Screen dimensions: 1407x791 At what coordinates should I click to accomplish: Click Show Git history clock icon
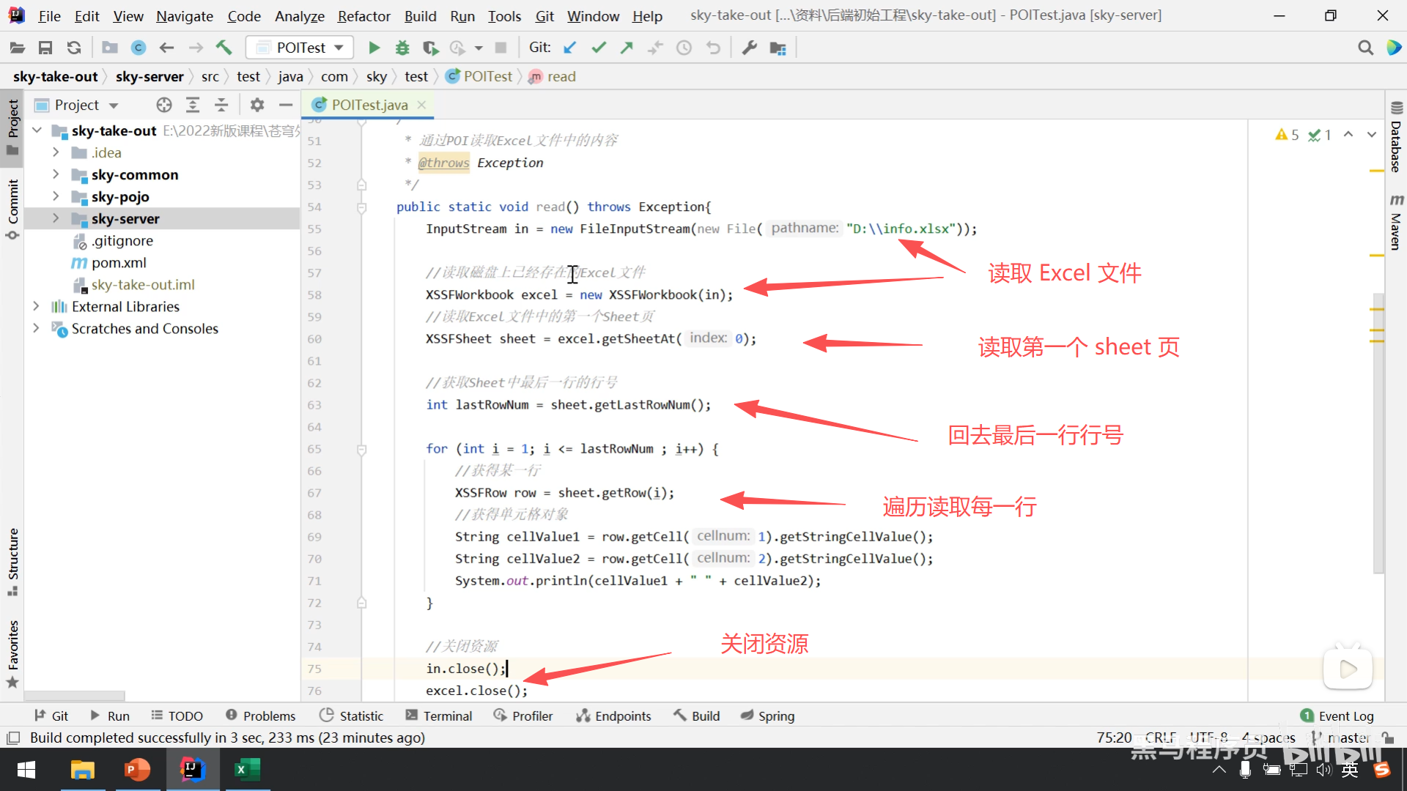pos(684,48)
